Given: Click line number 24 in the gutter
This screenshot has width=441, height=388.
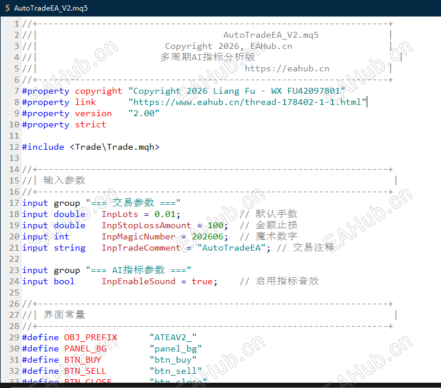Looking at the screenshot, I should point(14,281).
